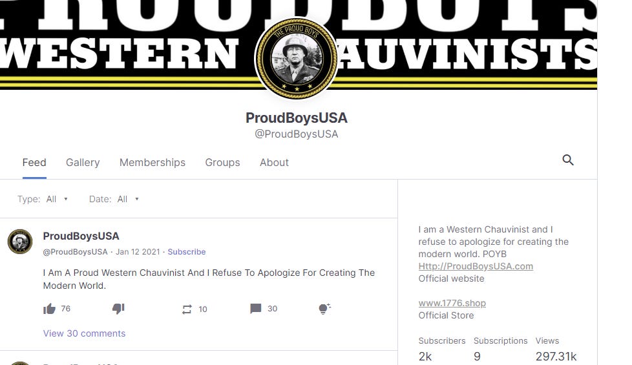
Task: Visit the ProudBoysUSA.com website link
Action: 476,266
